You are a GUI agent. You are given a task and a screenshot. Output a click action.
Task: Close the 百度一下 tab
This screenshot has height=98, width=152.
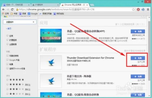coord(29,5)
